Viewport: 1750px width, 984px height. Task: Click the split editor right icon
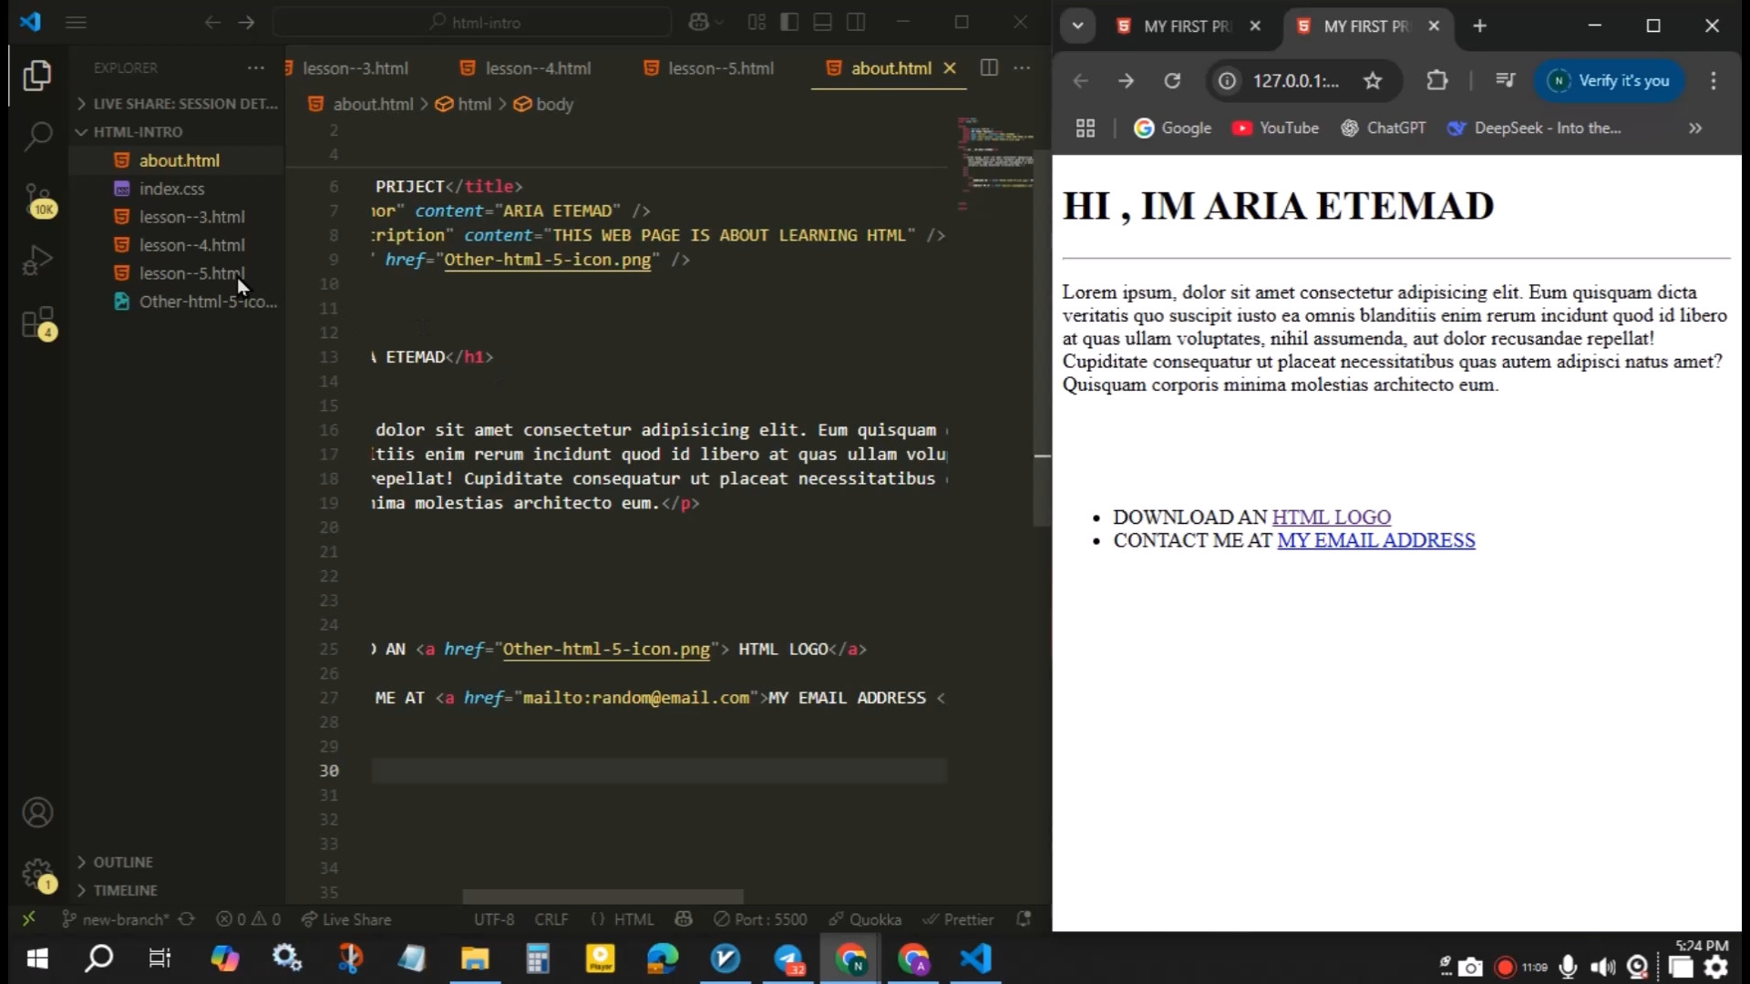coord(989,68)
